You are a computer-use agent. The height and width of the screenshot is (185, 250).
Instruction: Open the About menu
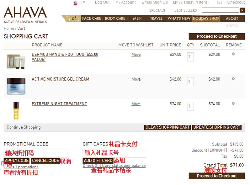point(232,19)
